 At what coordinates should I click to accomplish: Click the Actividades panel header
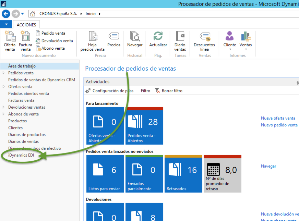[x=191, y=82]
